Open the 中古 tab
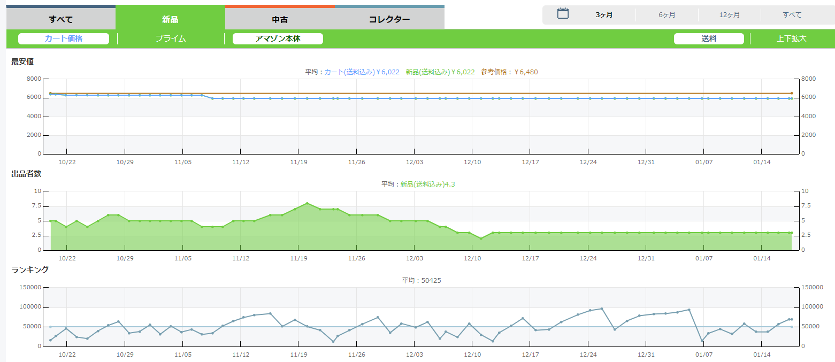This screenshot has height=362, width=835. point(280,20)
